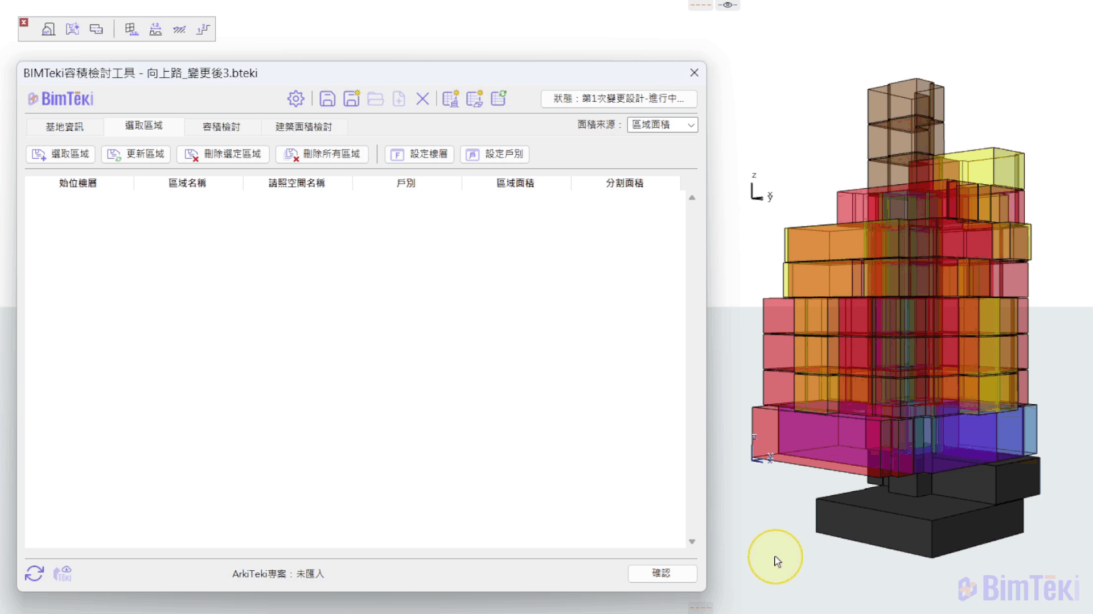Screen dimensions: 1093x614
Task: Click the 更新區域 button
Action: tap(136, 154)
